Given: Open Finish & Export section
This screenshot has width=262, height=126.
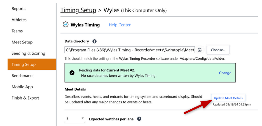Looking at the screenshot, I should (x=25, y=98).
